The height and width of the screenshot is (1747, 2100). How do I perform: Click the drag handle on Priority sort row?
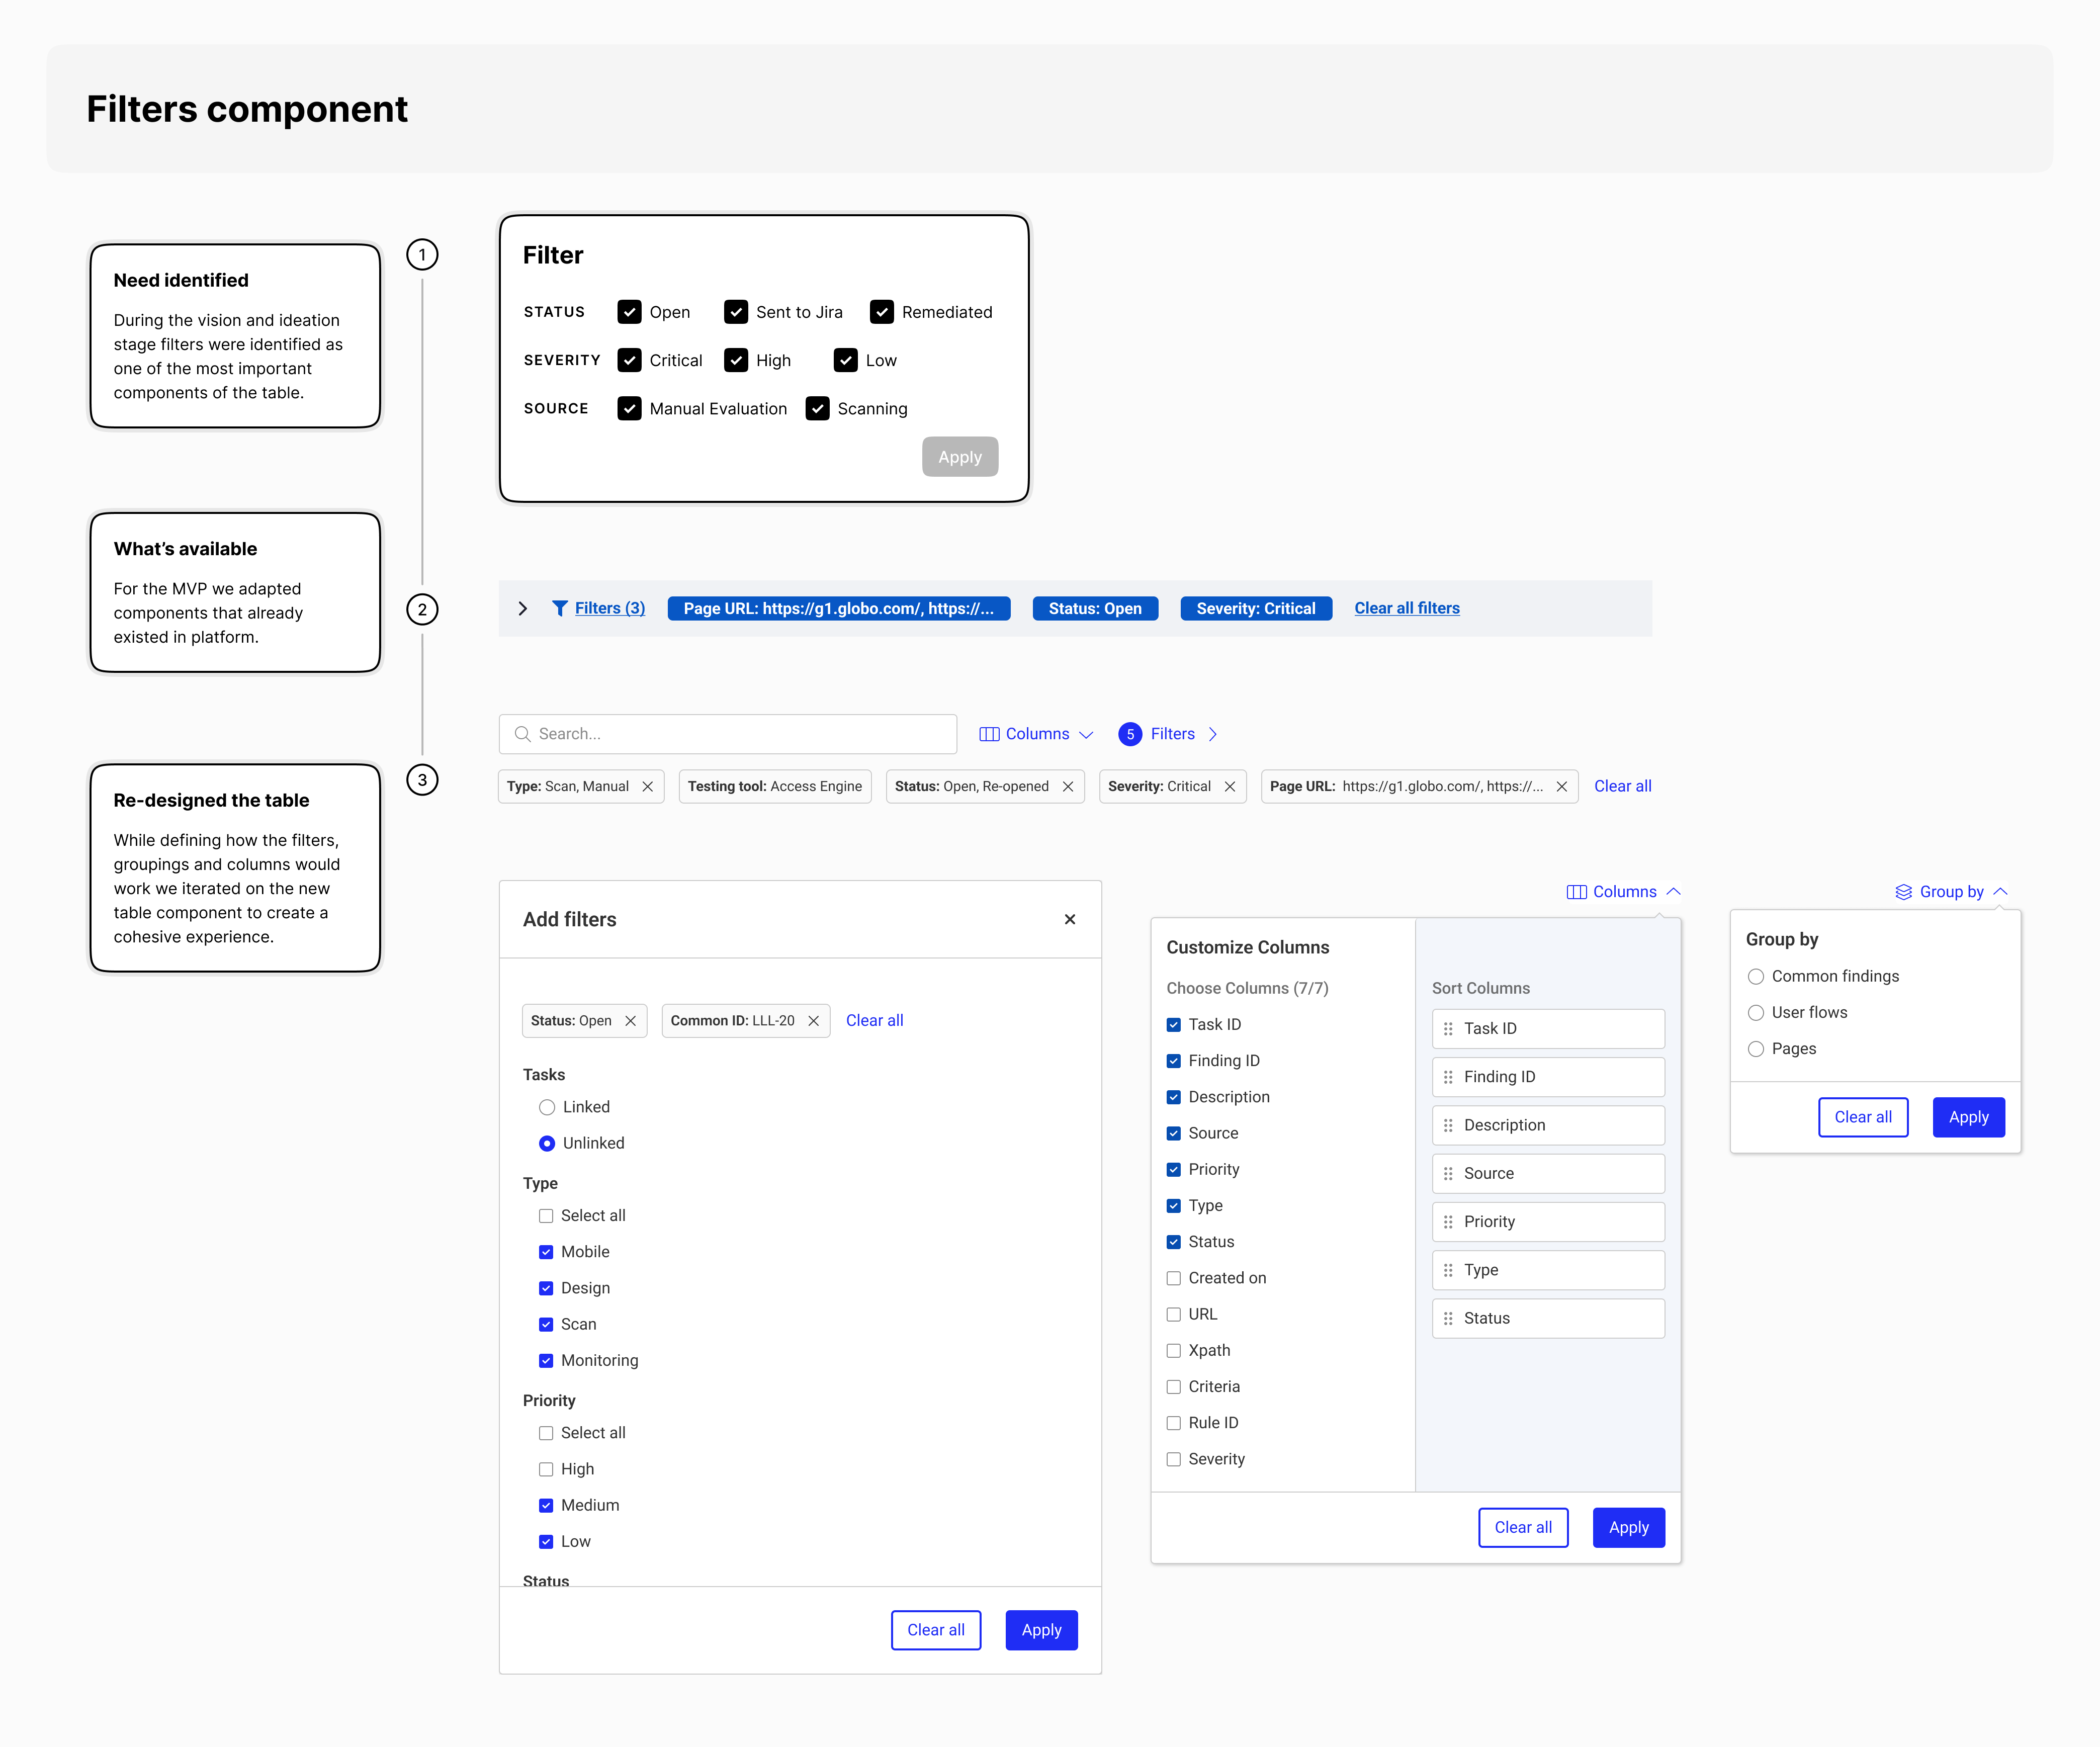(x=1448, y=1221)
